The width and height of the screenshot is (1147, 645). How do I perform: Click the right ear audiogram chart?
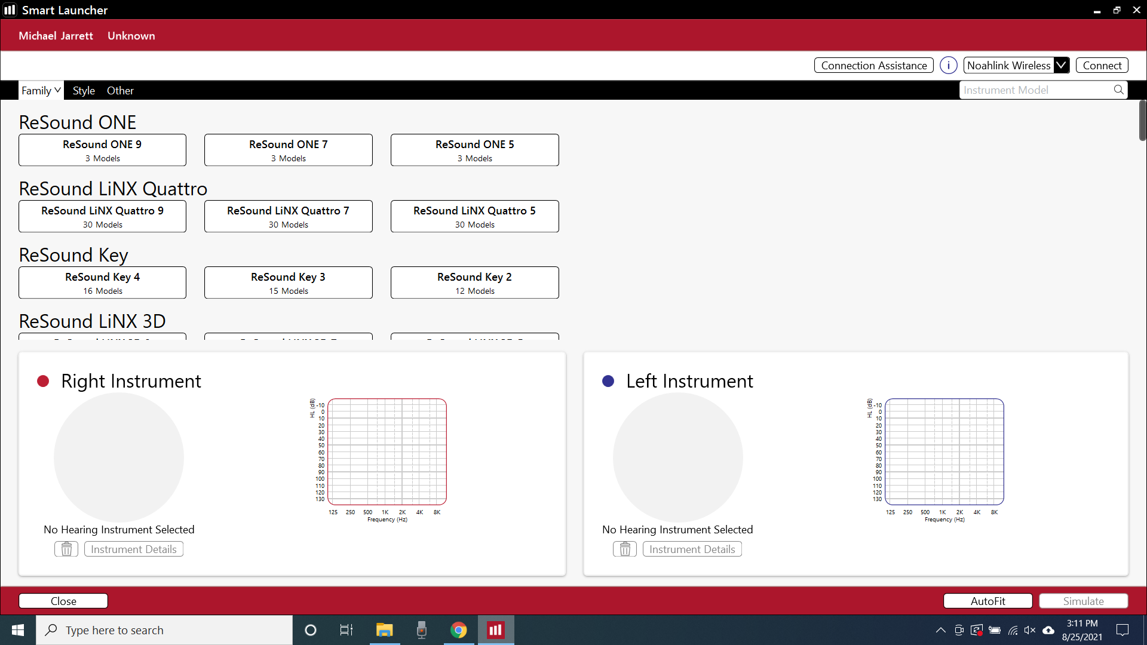[387, 451]
